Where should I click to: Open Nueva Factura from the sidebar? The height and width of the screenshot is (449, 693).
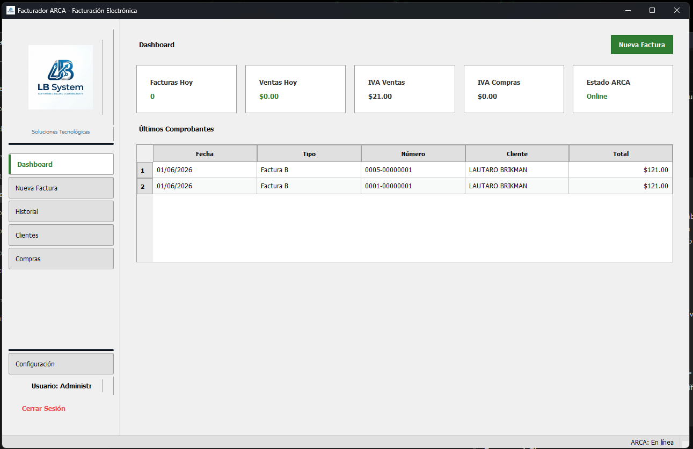(61, 188)
